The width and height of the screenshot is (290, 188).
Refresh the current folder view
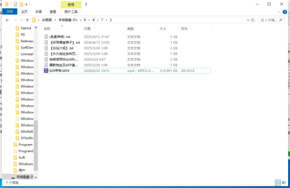point(253,20)
